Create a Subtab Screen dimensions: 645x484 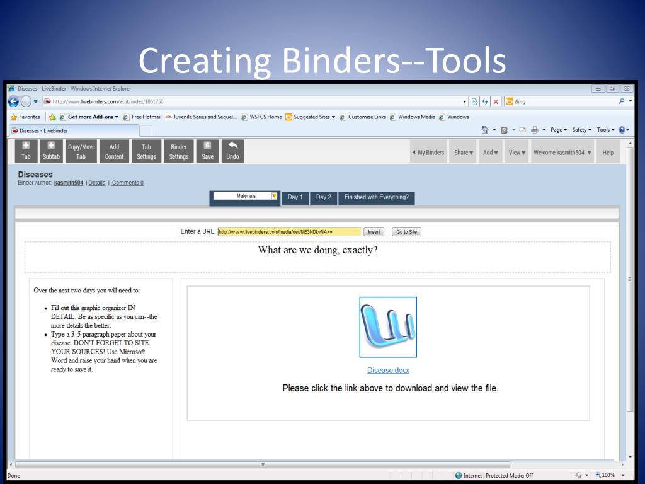click(x=52, y=151)
